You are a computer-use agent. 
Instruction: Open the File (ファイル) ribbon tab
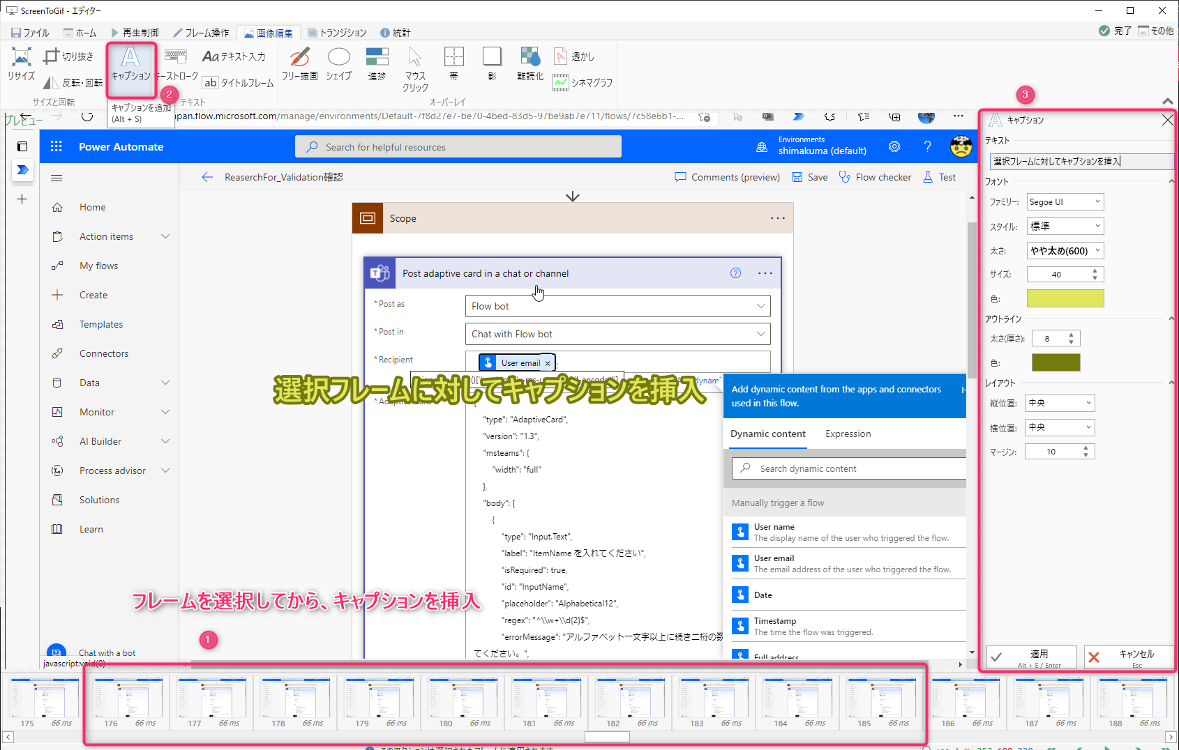point(30,33)
